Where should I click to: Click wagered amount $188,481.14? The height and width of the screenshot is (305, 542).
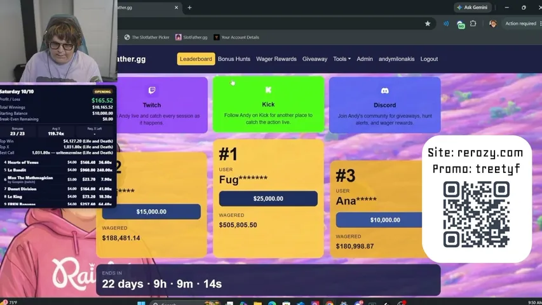pyautogui.click(x=121, y=238)
